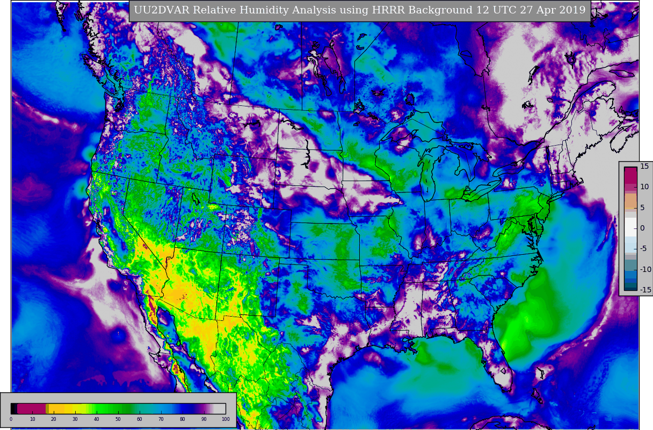Image resolution: width=653 pixels, height=430 pixels.
Task: Select the crimson segment of bottom humidity scale
Action: point(31,408)
